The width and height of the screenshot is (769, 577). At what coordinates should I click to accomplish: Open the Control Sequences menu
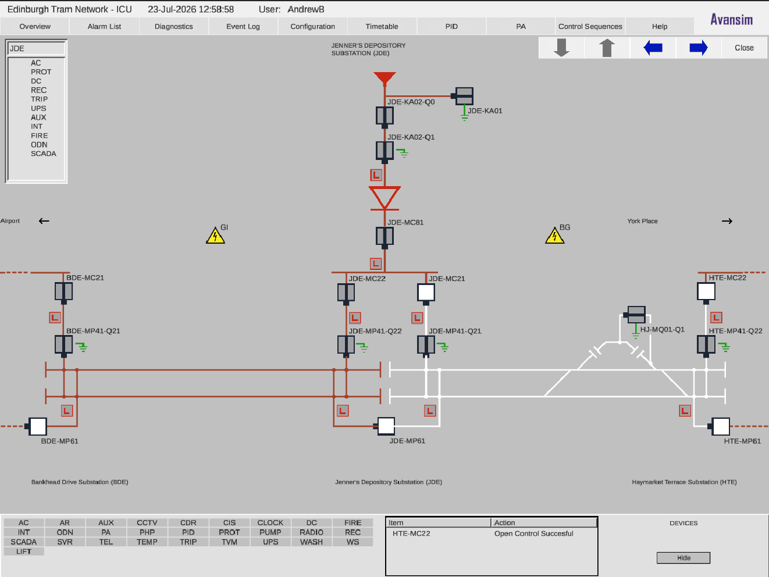point(590,26)
